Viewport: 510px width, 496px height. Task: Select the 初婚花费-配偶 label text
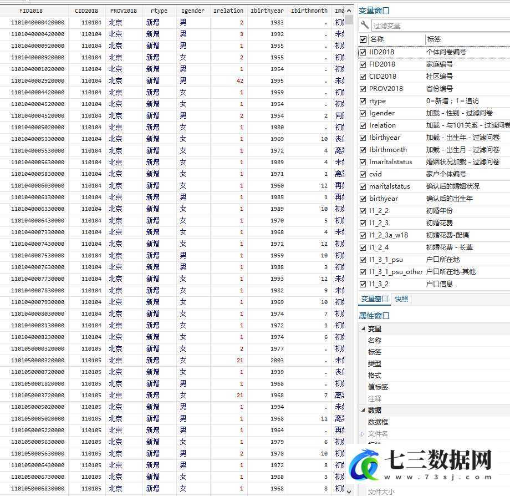pyautogui.click(x=447, y=235)
